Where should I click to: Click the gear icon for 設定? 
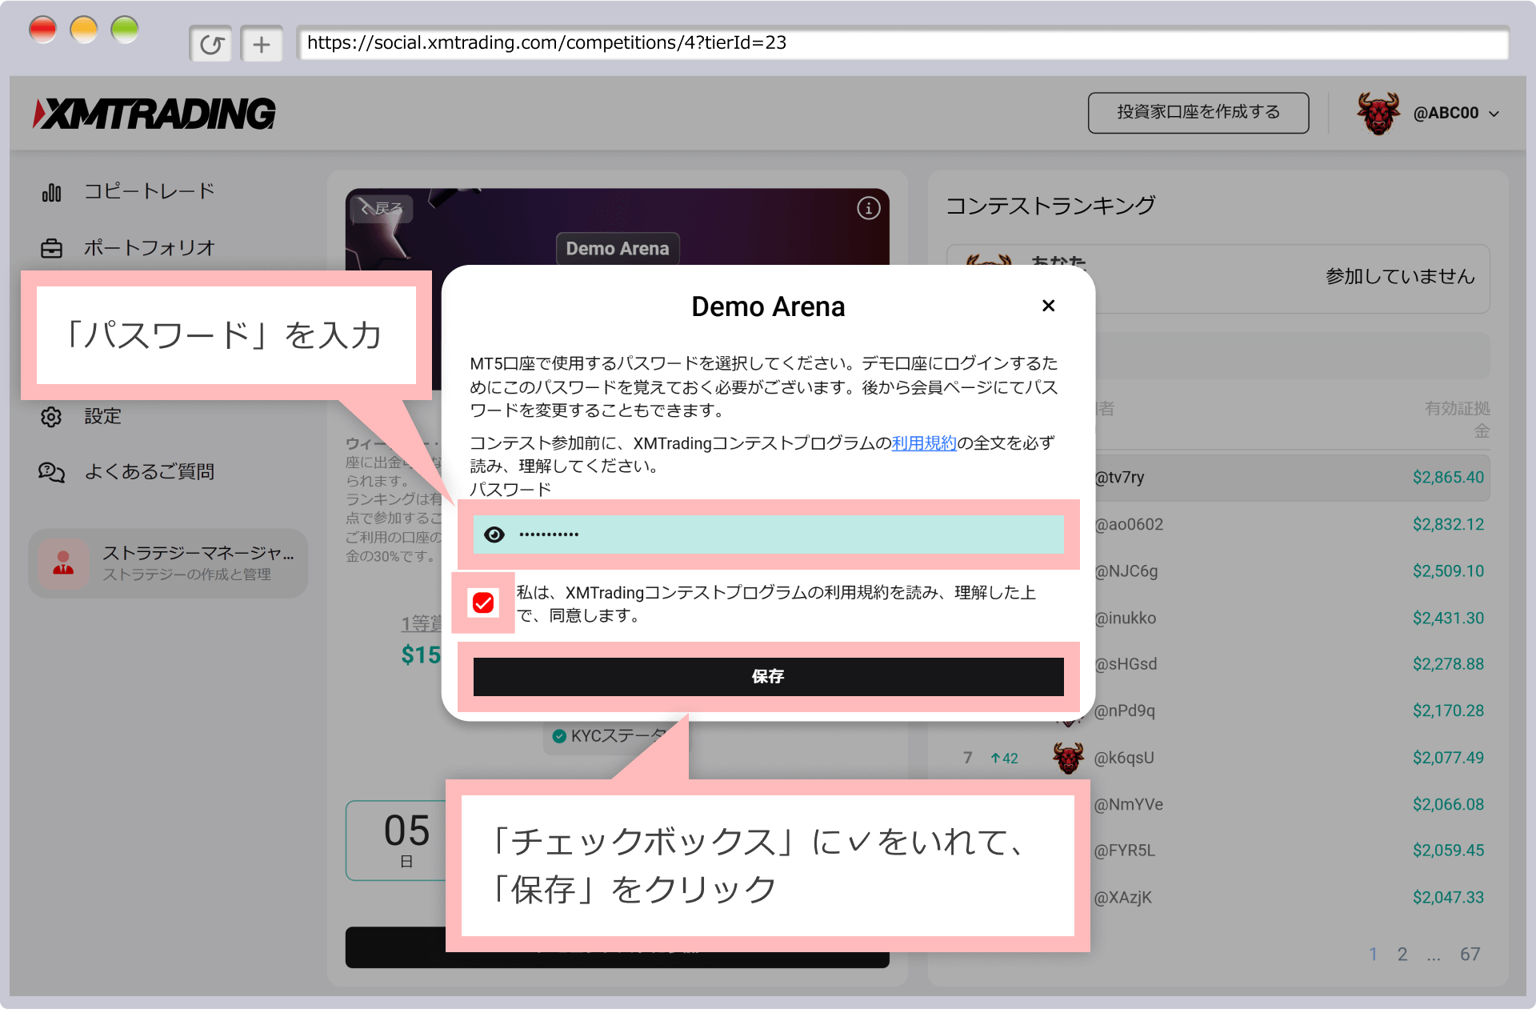point(51,416)
